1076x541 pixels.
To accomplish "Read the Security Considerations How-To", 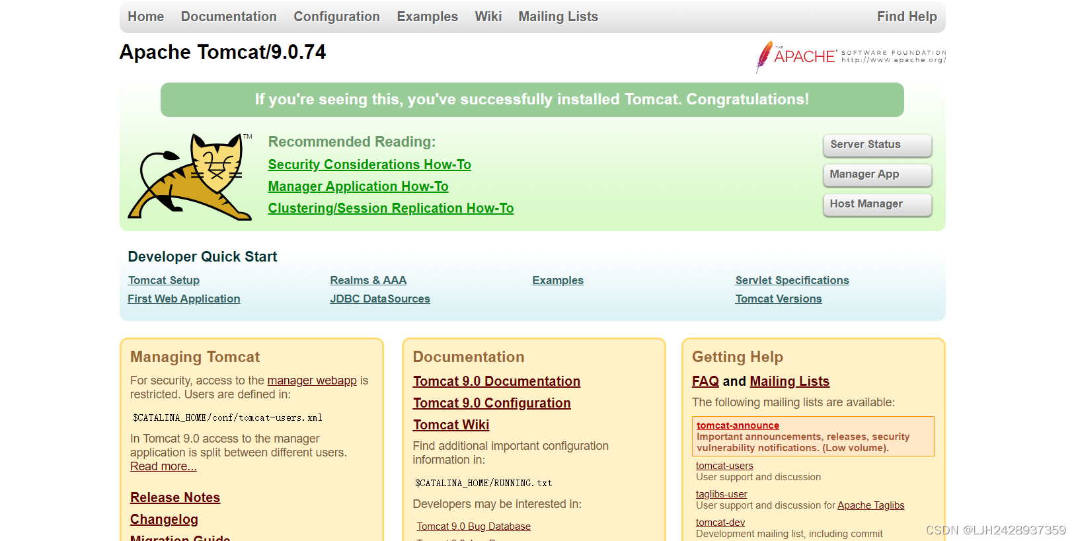I will pyautogui.click(x=369, y=164).
